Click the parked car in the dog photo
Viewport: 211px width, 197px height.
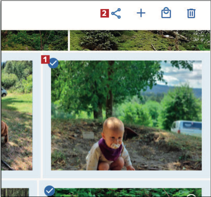coord(4,92)
